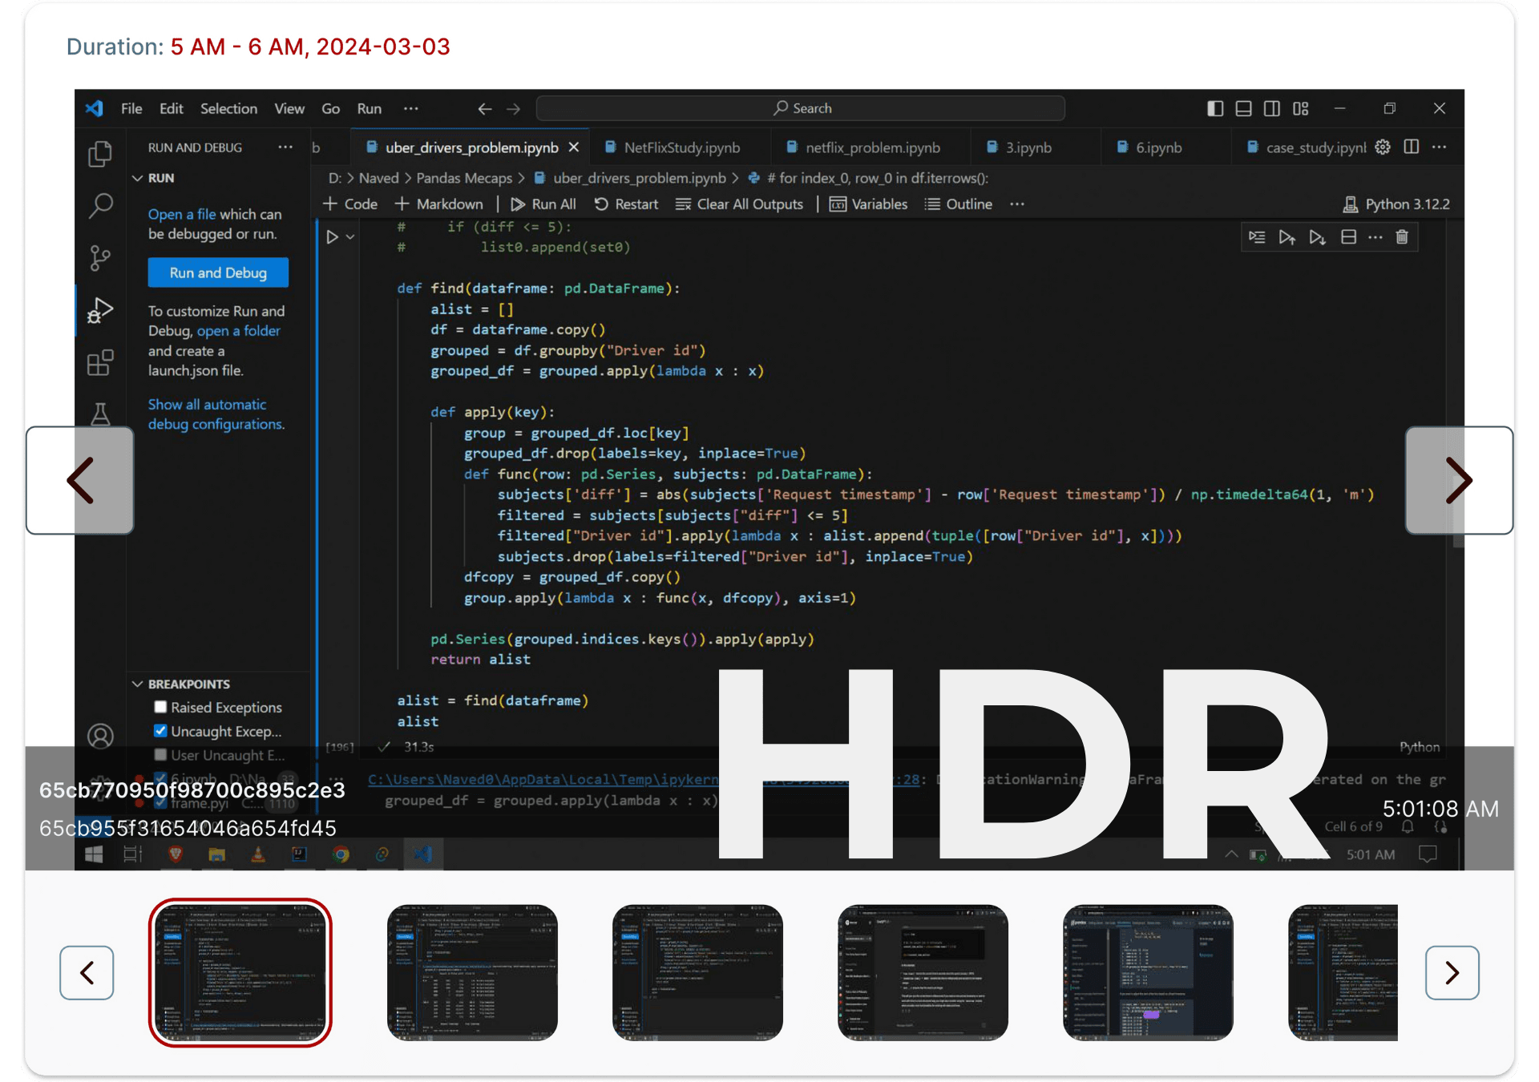Open more cell actions ellipsis

click(1375, 237)
